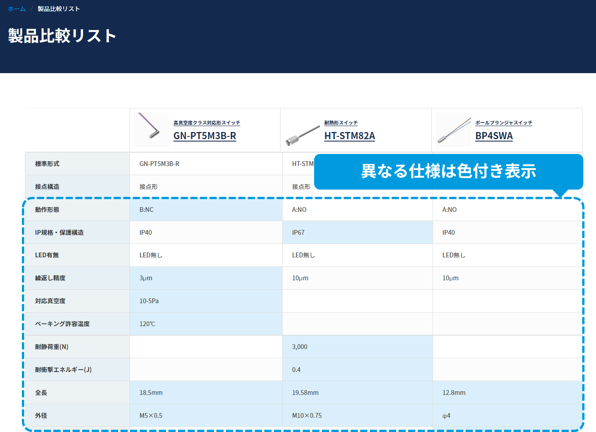
Task: Open the ホーム breadcrumb link
Action: 16,9
